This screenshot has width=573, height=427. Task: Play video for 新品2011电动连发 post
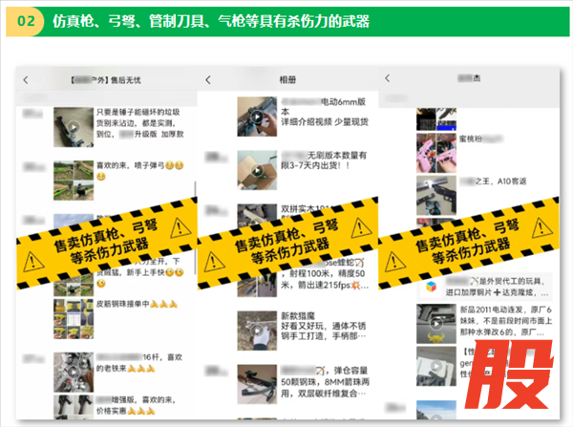(x=436, y=324)
